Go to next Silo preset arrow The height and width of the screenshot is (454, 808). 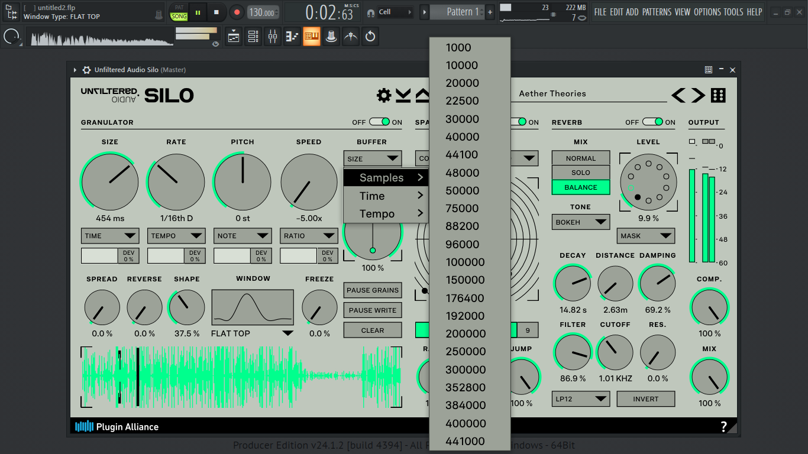pos(699,95)
